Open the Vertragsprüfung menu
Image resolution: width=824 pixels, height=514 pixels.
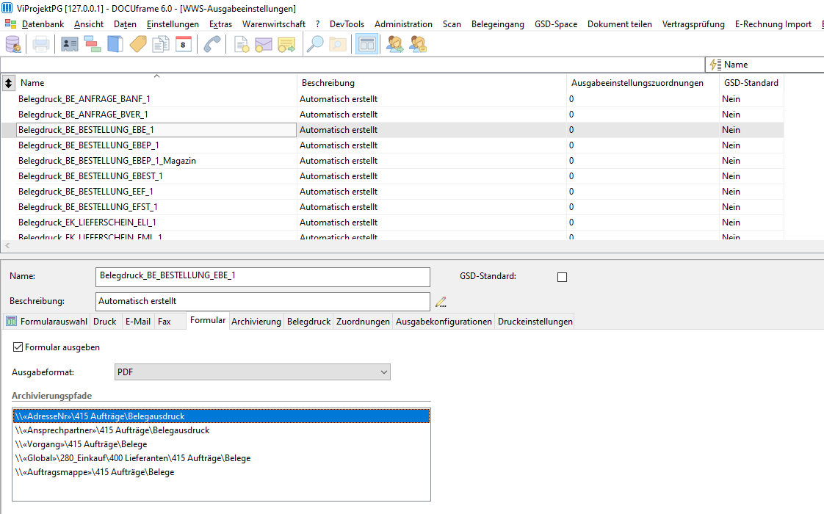click(x=693, y=24)
